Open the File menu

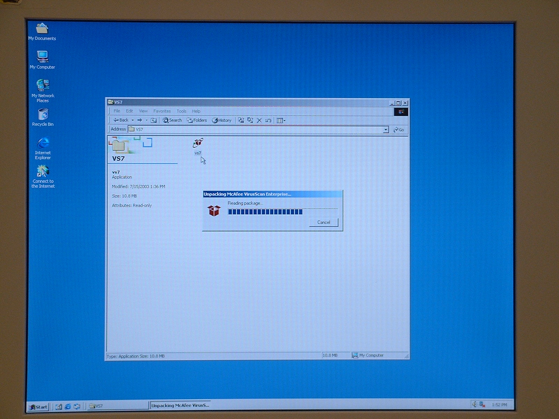point(117,111)
